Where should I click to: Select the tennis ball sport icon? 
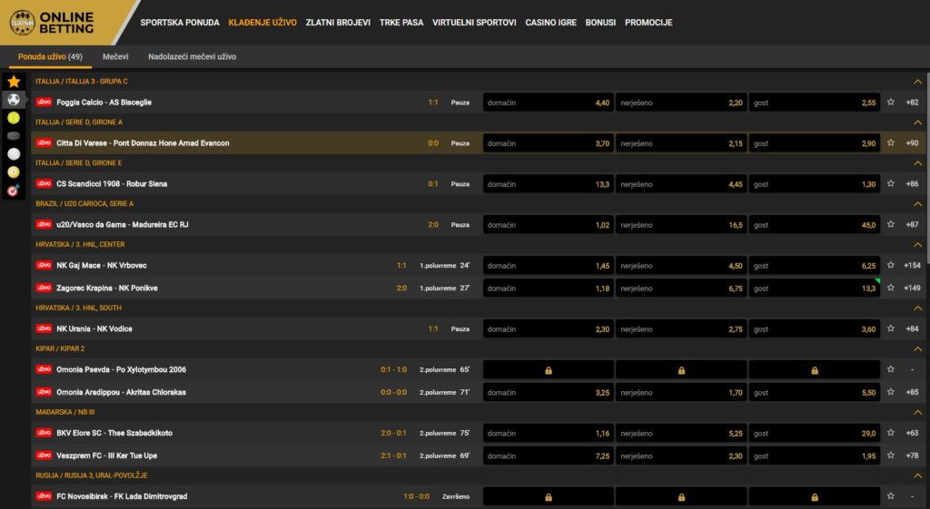tap(14, 118)
